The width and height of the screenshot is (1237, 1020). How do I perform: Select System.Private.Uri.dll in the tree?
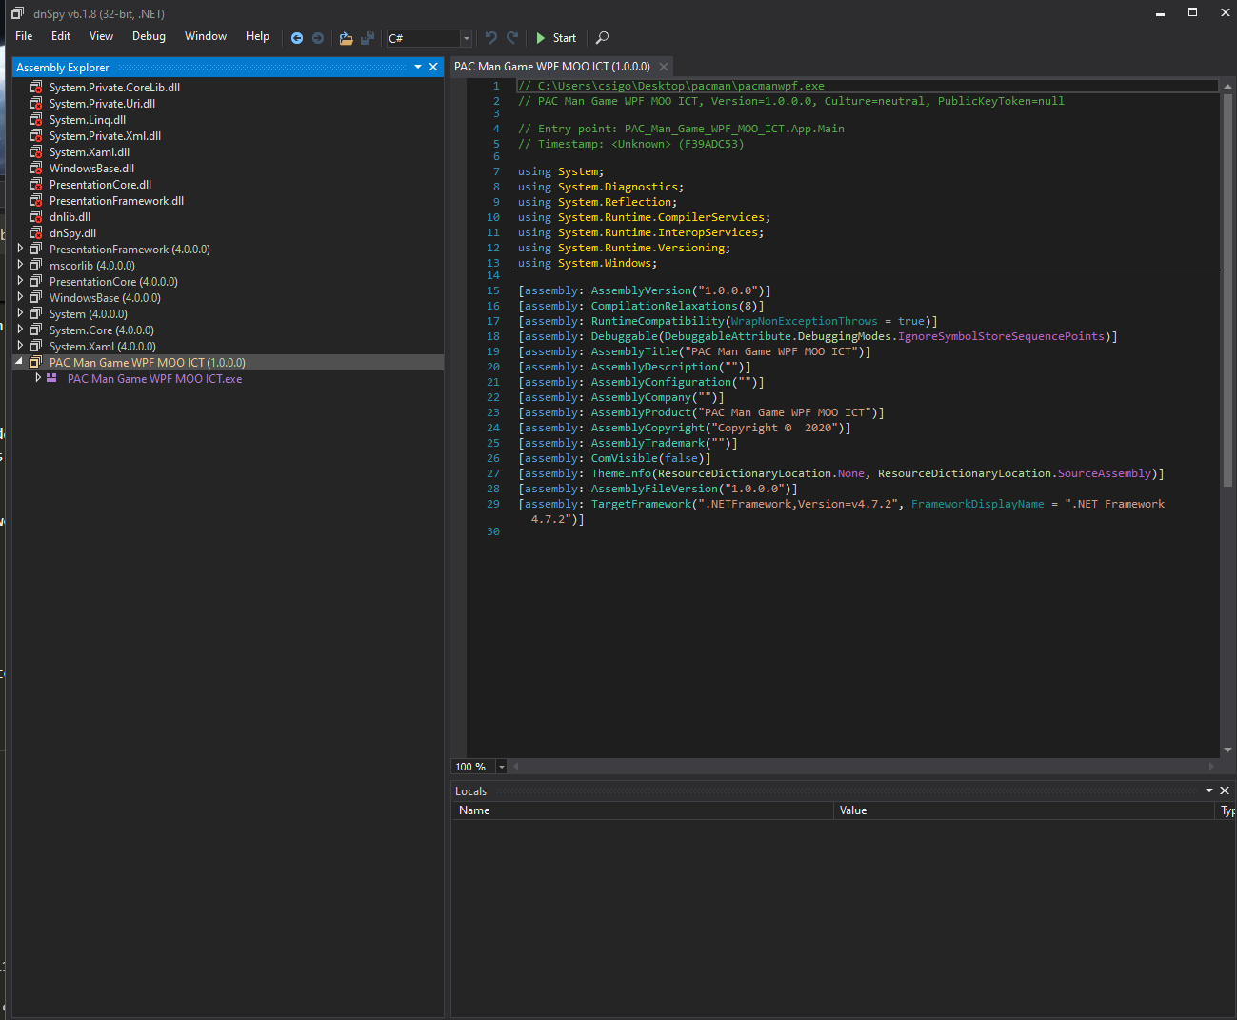click(102, 104)
